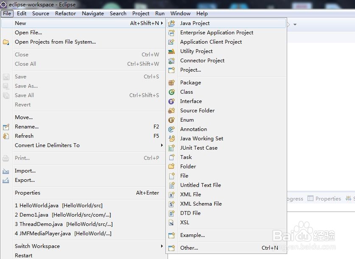
Task: Click the yellow Folder icon
Action: (x=172, y=167)
